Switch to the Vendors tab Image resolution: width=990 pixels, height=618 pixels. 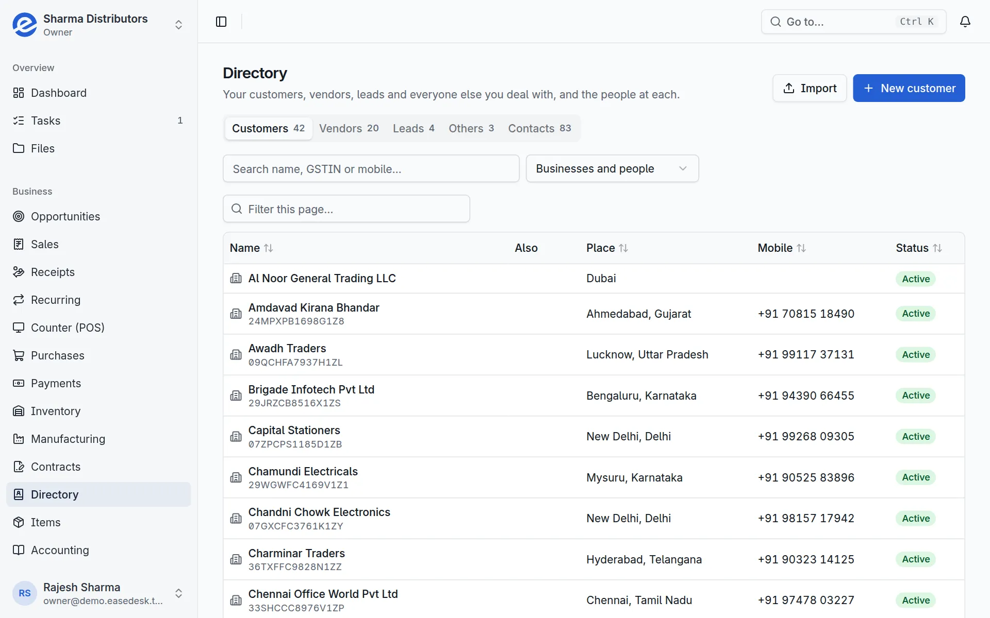click(349, 128)
